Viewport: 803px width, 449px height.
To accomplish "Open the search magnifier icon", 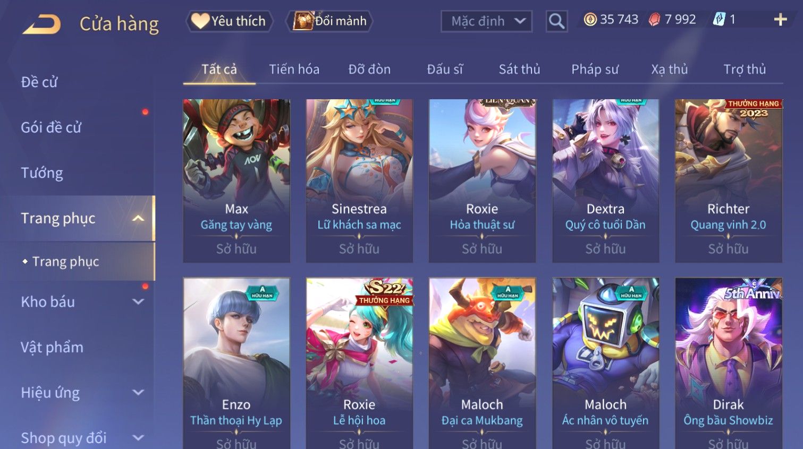I will tap(556, 21).
